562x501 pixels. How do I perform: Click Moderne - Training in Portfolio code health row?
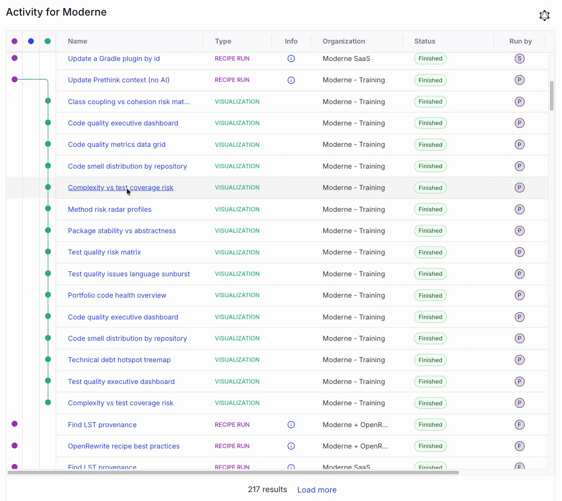(x=354, y=295)
